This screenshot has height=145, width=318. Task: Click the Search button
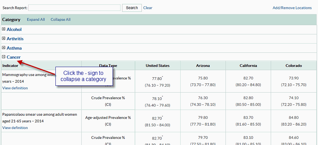132,8
